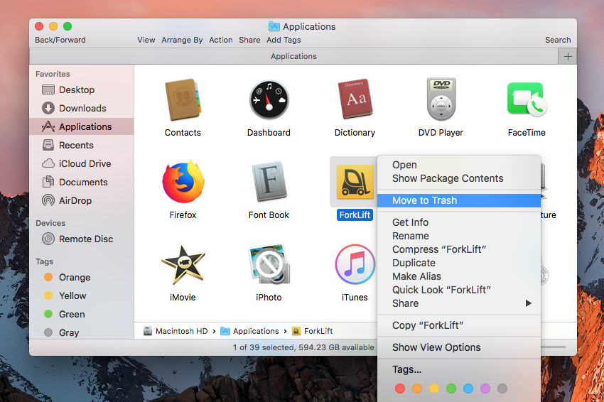
Task: Click the ForkLift file name label
Action: (355, 215)
